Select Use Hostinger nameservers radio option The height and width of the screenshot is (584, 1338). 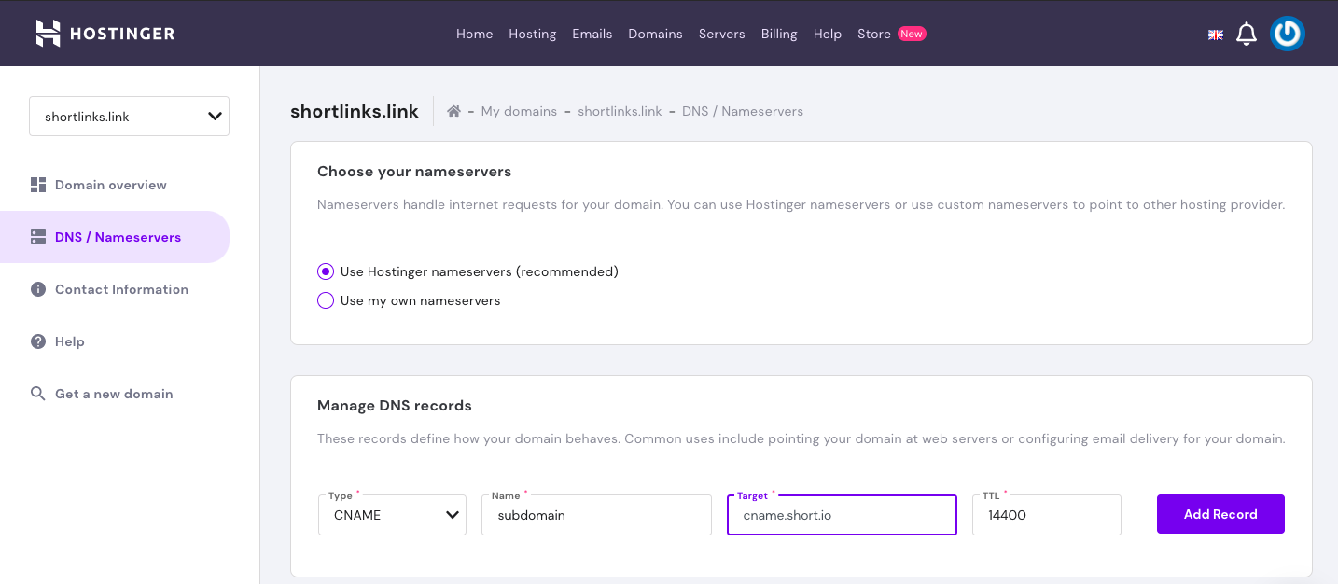[x=326, y=271]
